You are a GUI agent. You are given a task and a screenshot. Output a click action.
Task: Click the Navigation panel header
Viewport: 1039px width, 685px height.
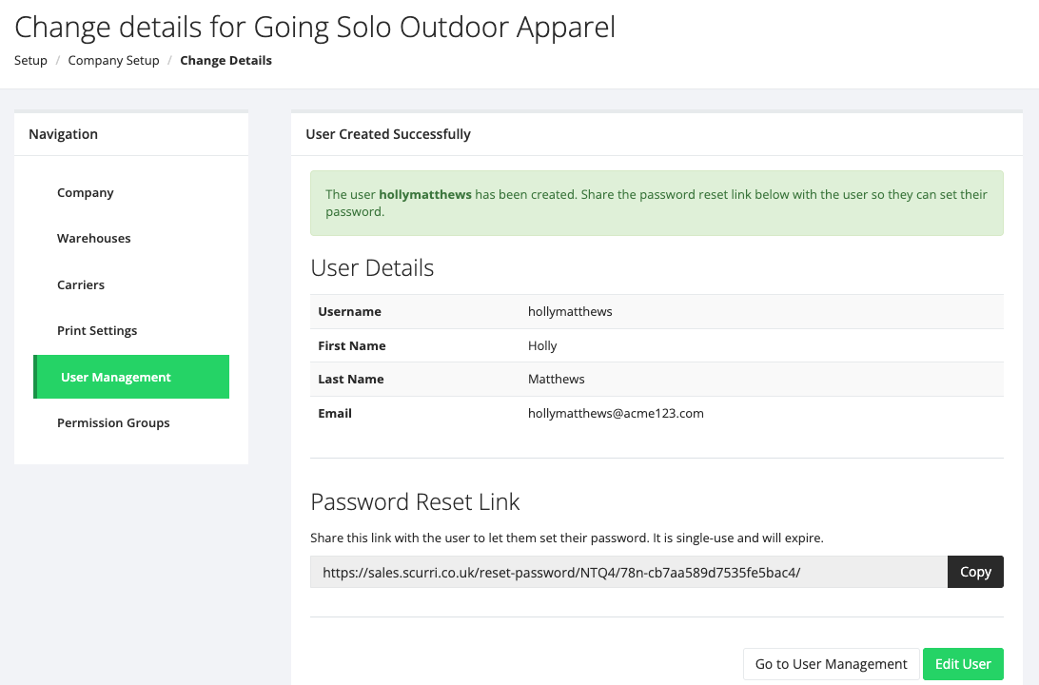click(x=64, y=134)
